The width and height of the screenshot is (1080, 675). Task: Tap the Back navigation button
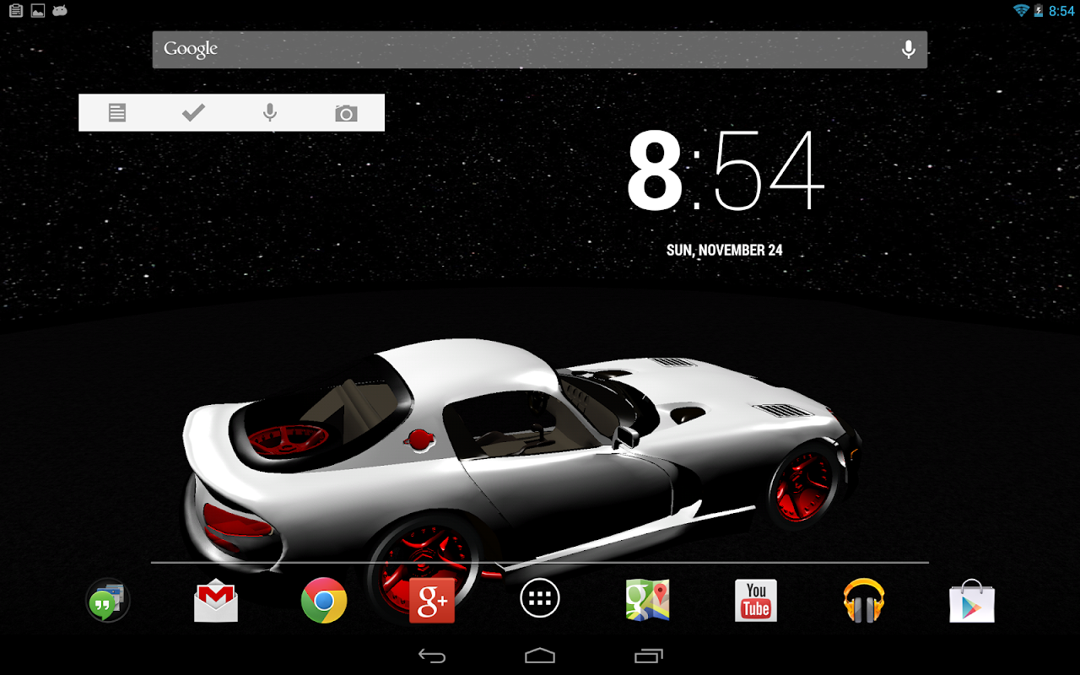432,656
